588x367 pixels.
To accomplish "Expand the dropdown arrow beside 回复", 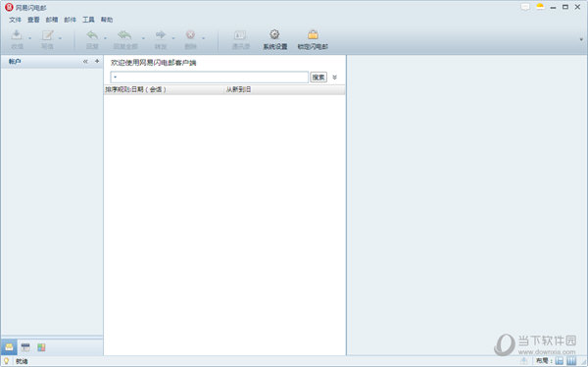I will pyautogui.click(x=106, y=38).
